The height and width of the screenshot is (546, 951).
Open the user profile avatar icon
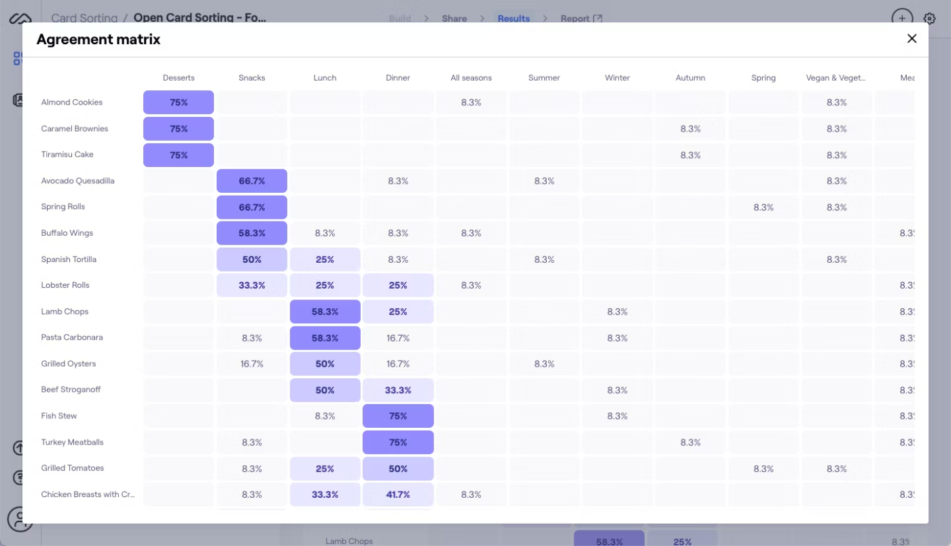(20, 520)
